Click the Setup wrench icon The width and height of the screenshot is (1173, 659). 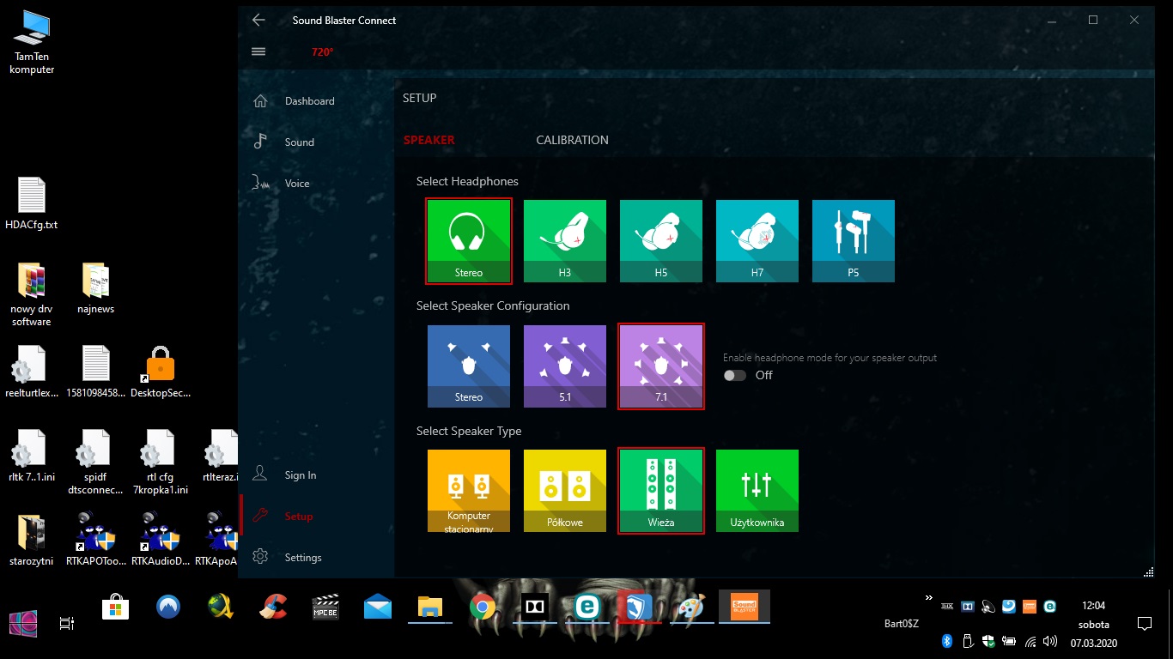[260, 516]
